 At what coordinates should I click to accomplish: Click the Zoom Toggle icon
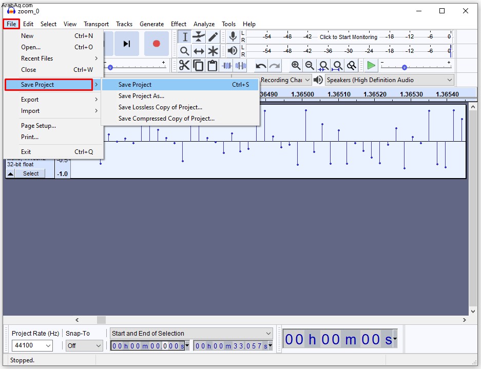pos(352,65)
